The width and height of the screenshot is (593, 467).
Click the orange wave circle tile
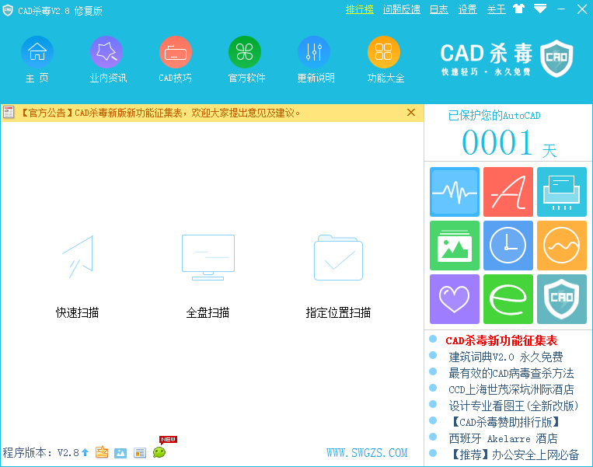pyautogui.click(x=562, y=246)
